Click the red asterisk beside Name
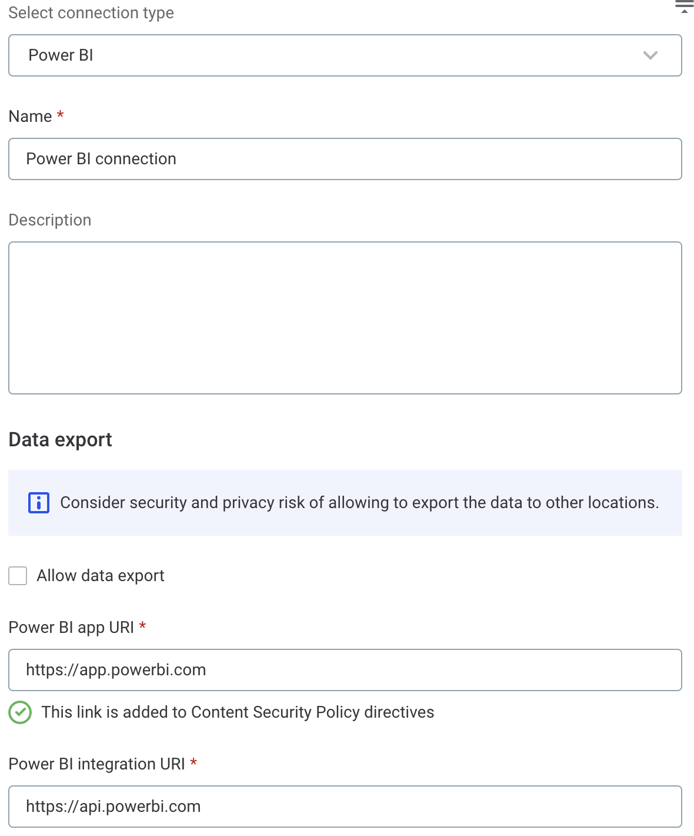Viewport: 694px width, 836px height. [x=60, y=115]
